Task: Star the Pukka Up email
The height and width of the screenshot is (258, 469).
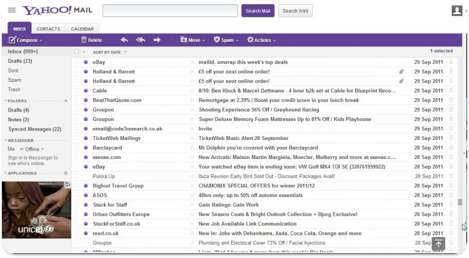Action: tap(192, 176)
